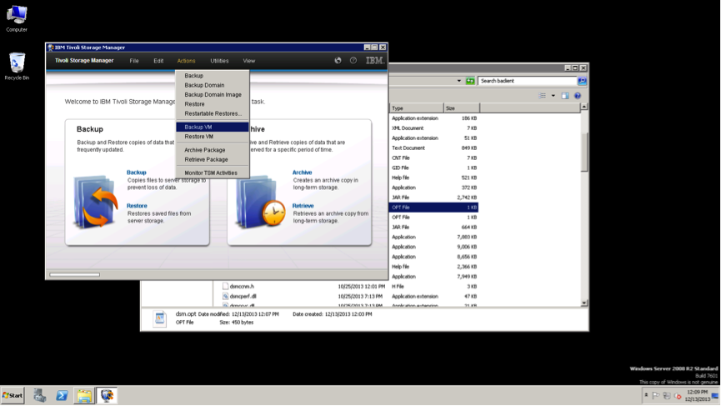Sort by Type column header
The image size is (721, 406).
point(416,108)
